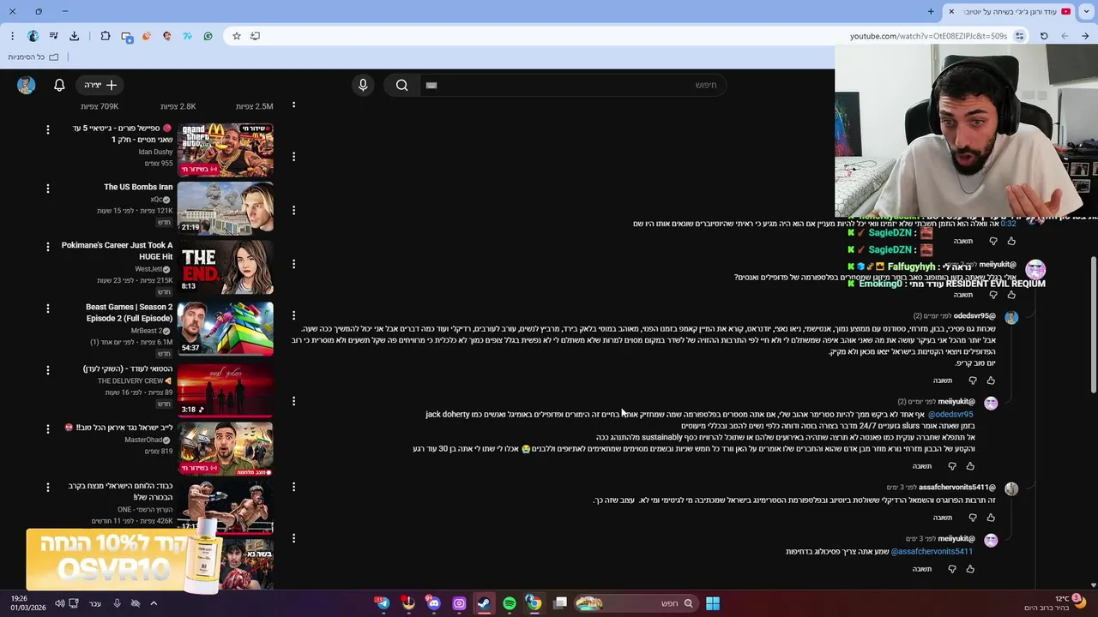The width and height of the screenshot is (1098, 617).
Task: Go back with browser back arrow
Action: click(x=1085, y=36)
